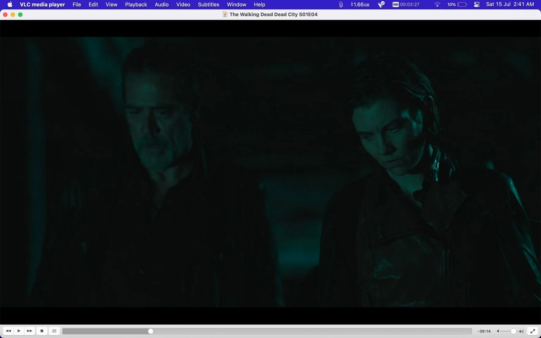The height and width of the screenshot is (338, 541).
Task: Toggle the remaining time display -36:14
Action: [x=484, y=331]
